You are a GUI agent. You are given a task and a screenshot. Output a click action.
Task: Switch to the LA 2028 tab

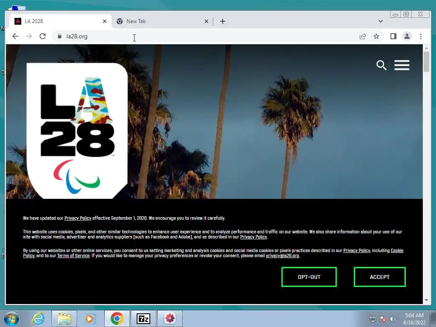coord(60,21)
